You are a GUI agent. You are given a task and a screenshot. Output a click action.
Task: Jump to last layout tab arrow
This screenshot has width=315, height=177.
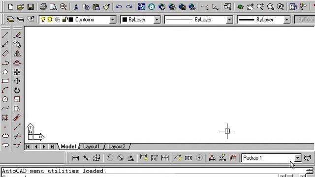click(52, 147)
